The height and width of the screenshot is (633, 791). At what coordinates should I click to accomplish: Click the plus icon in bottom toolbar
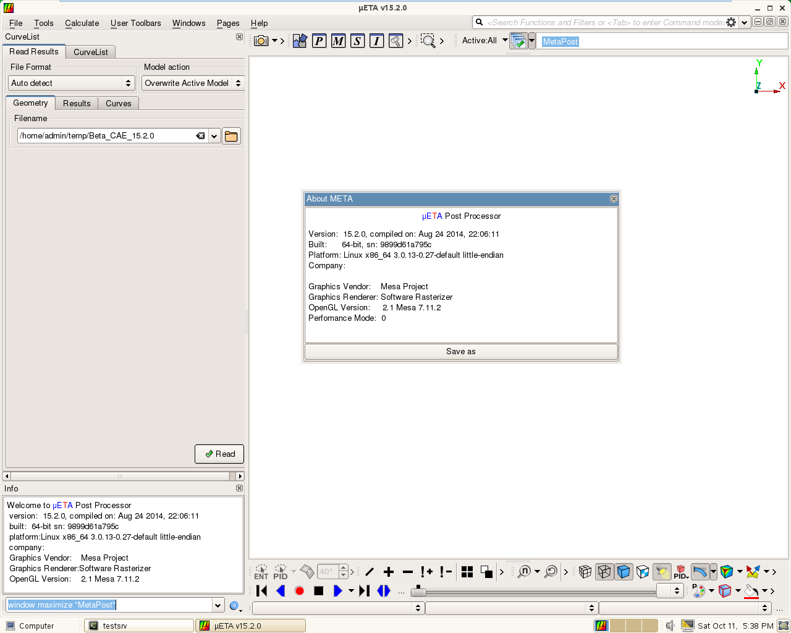coord(389,572)
